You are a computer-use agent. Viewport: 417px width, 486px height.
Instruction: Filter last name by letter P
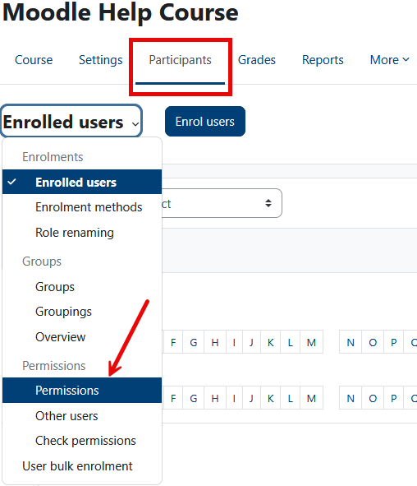point(393,398)
